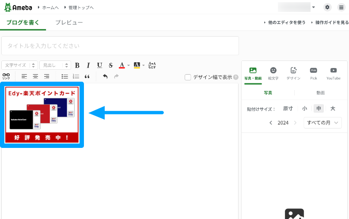Screen dimensions: 349x219
Task: Click the Ameba logo
Action: tap(18, 8)
